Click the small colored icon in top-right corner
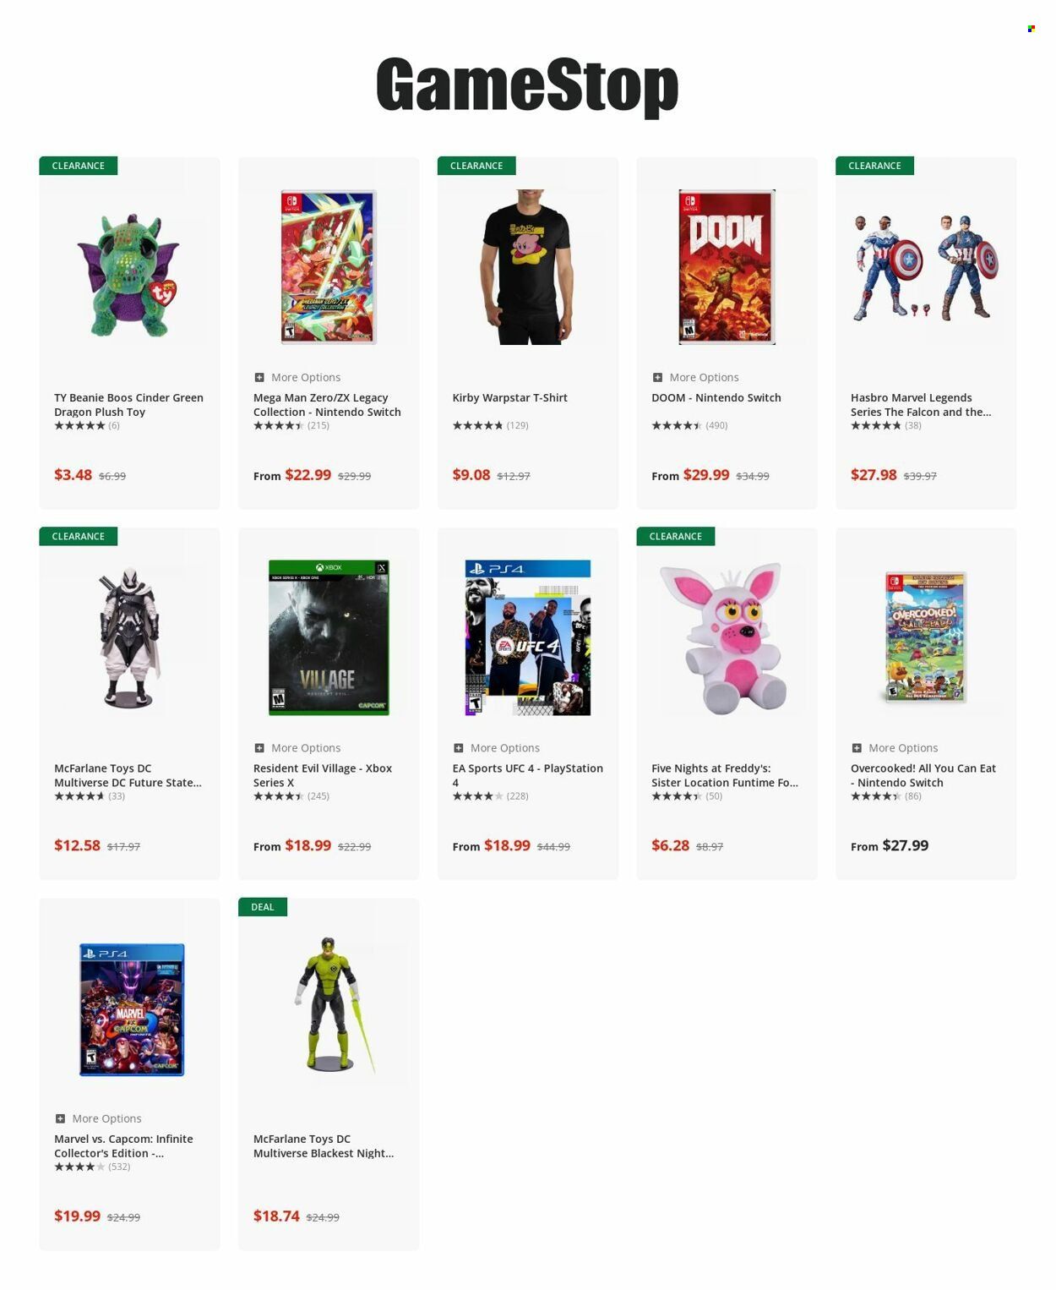 1032,29
